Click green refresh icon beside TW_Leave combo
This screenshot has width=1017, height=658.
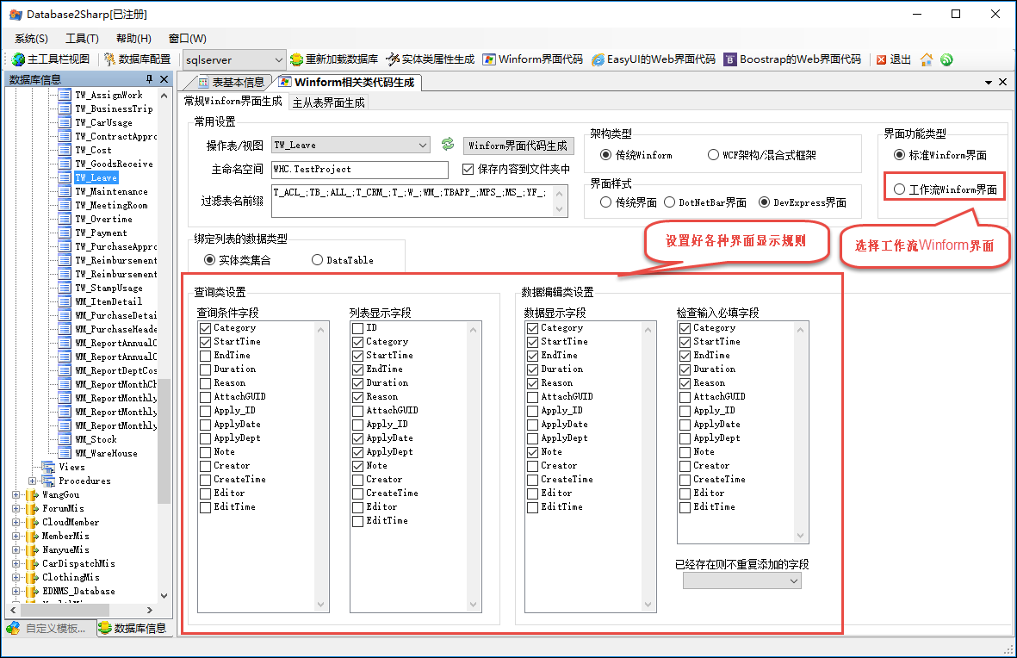tap(448, 144)
